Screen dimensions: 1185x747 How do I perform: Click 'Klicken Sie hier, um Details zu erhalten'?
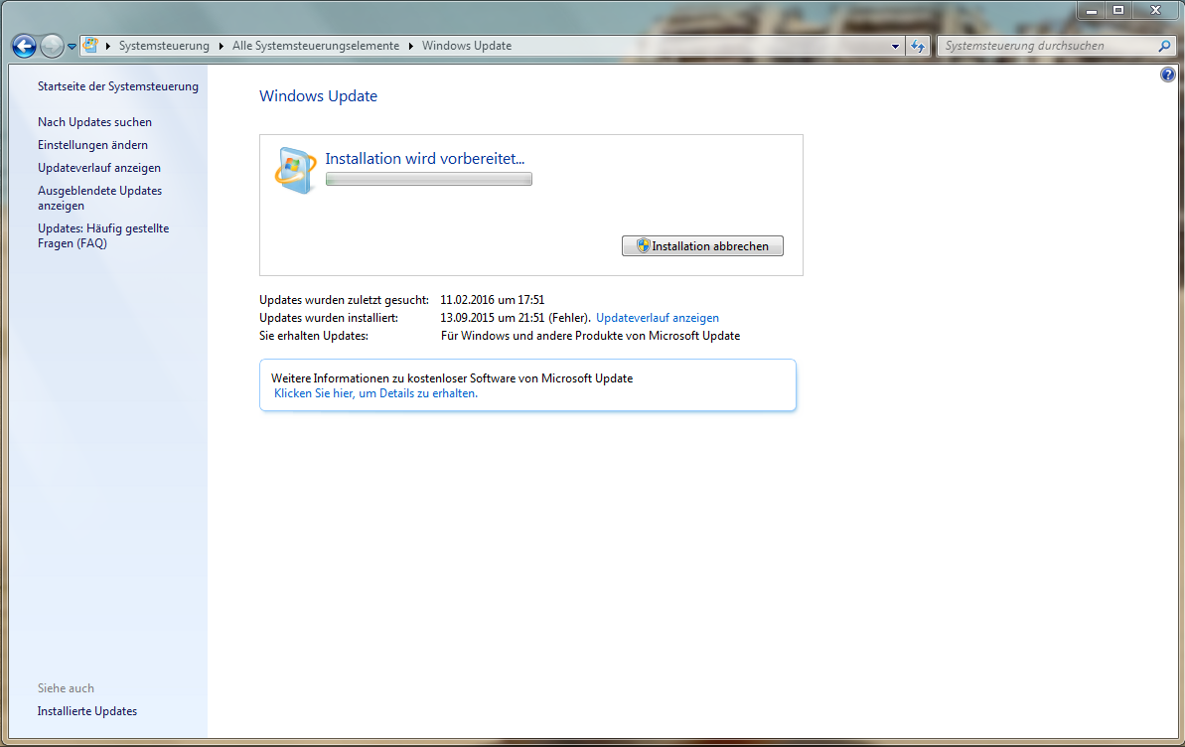375,393
